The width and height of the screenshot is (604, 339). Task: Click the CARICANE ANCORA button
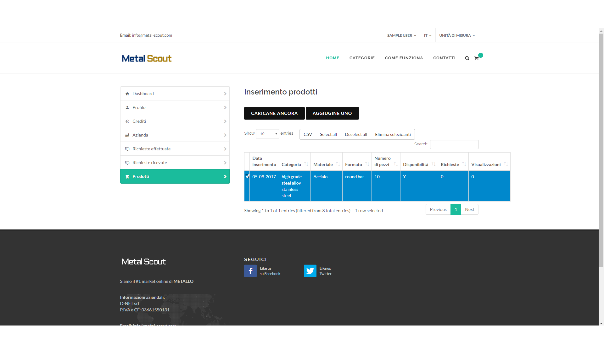[274, 113]
